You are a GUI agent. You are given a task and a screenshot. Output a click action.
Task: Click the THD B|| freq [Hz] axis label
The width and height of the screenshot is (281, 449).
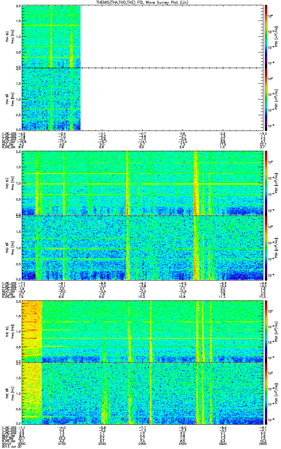10,248
